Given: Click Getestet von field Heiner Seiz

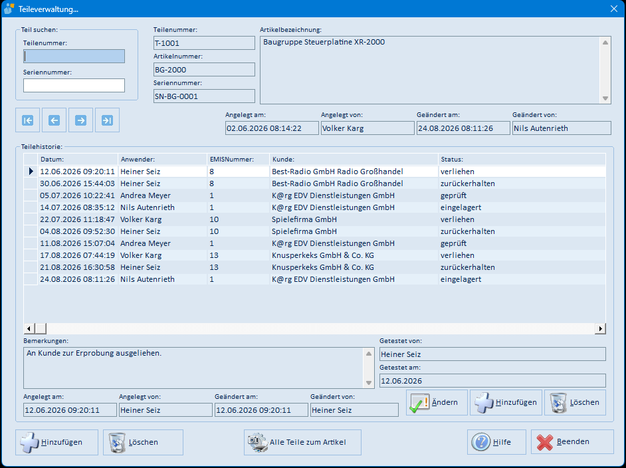Looking at the screenshot, I should [x=492, y=354].
